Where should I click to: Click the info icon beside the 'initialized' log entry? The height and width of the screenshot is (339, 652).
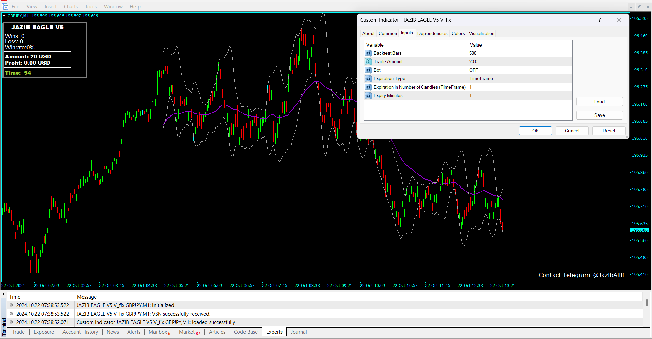point(11,305)
